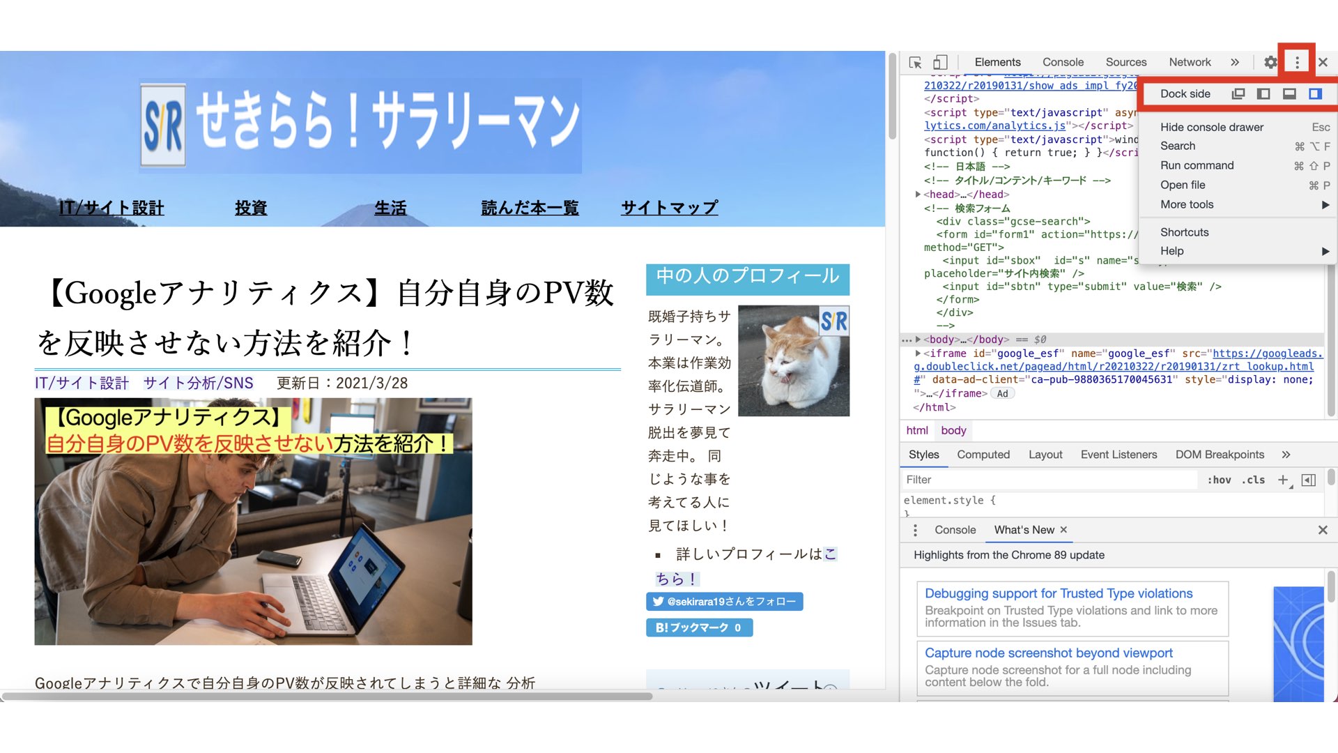
Task: Focus the styles Filter field
Action: tap(1049, 480)
